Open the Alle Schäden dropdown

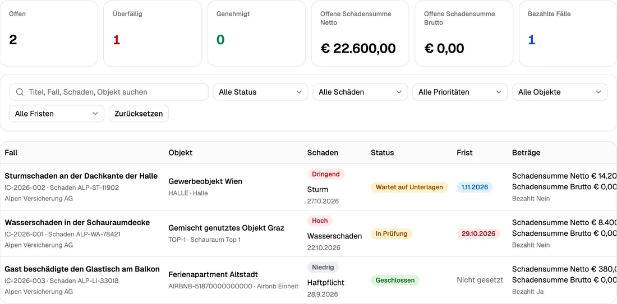(x=360, y=92)
